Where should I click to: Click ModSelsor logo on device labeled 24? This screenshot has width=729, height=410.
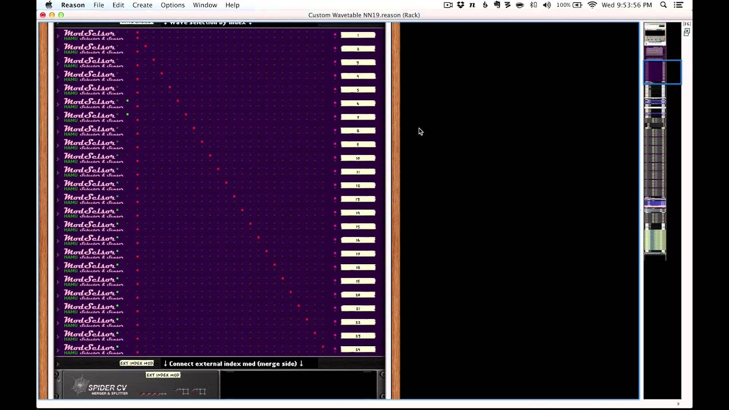click(89, 347)
